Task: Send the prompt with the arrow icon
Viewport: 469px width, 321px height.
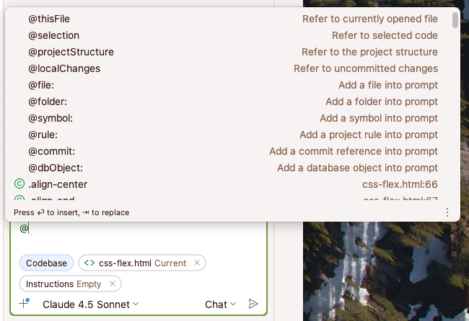Action: 253,304
